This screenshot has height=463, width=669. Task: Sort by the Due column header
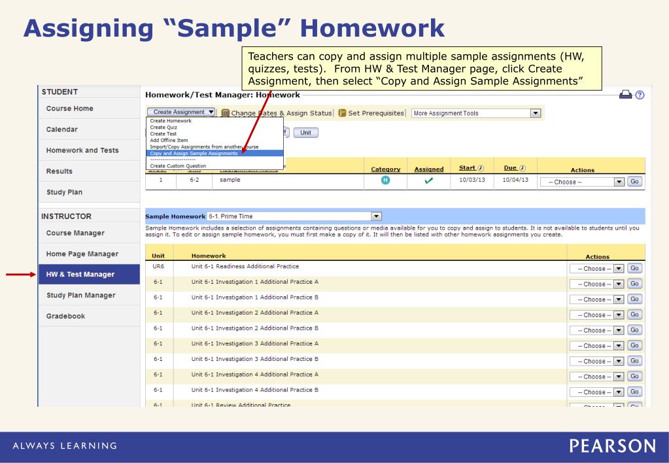coord(510,168)
